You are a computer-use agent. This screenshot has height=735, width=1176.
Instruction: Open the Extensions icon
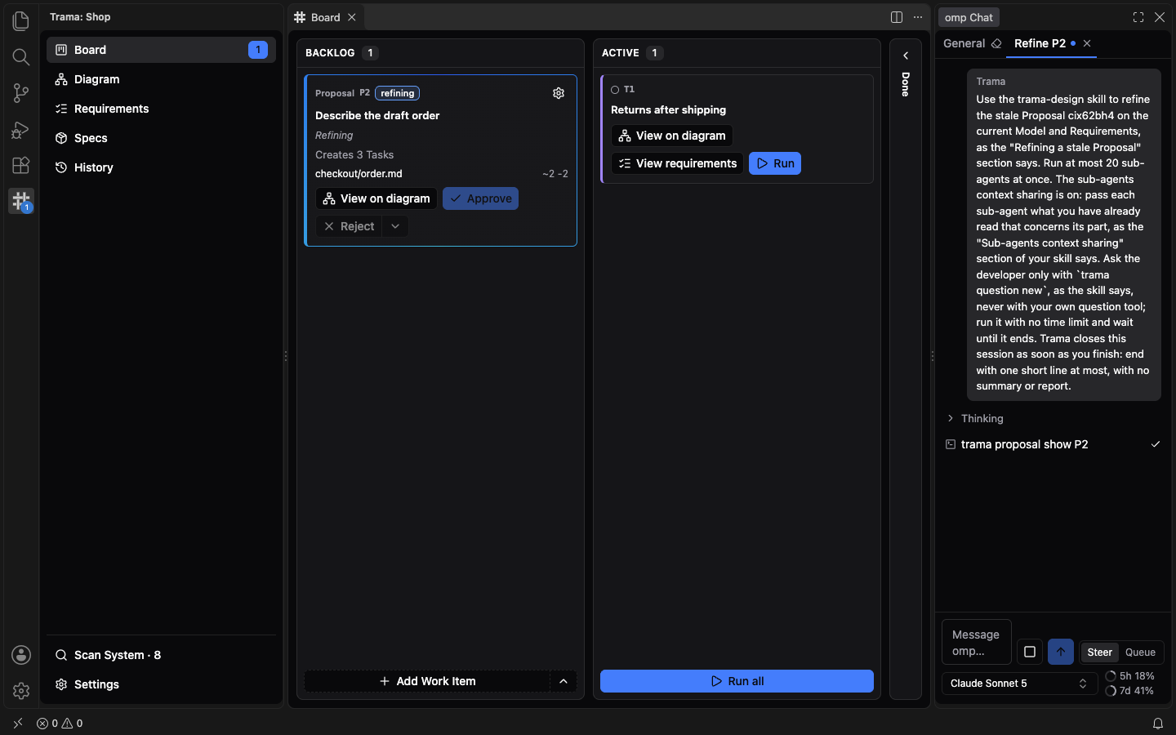coord(21,165)
